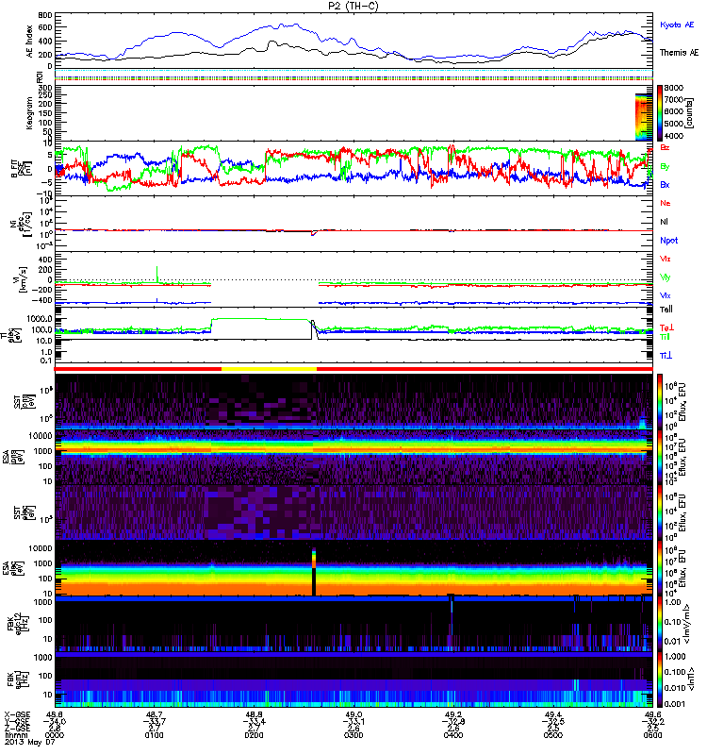Click the 0500 time tick label
Viewport: 707px width, 755px height.
pos(553,735)
